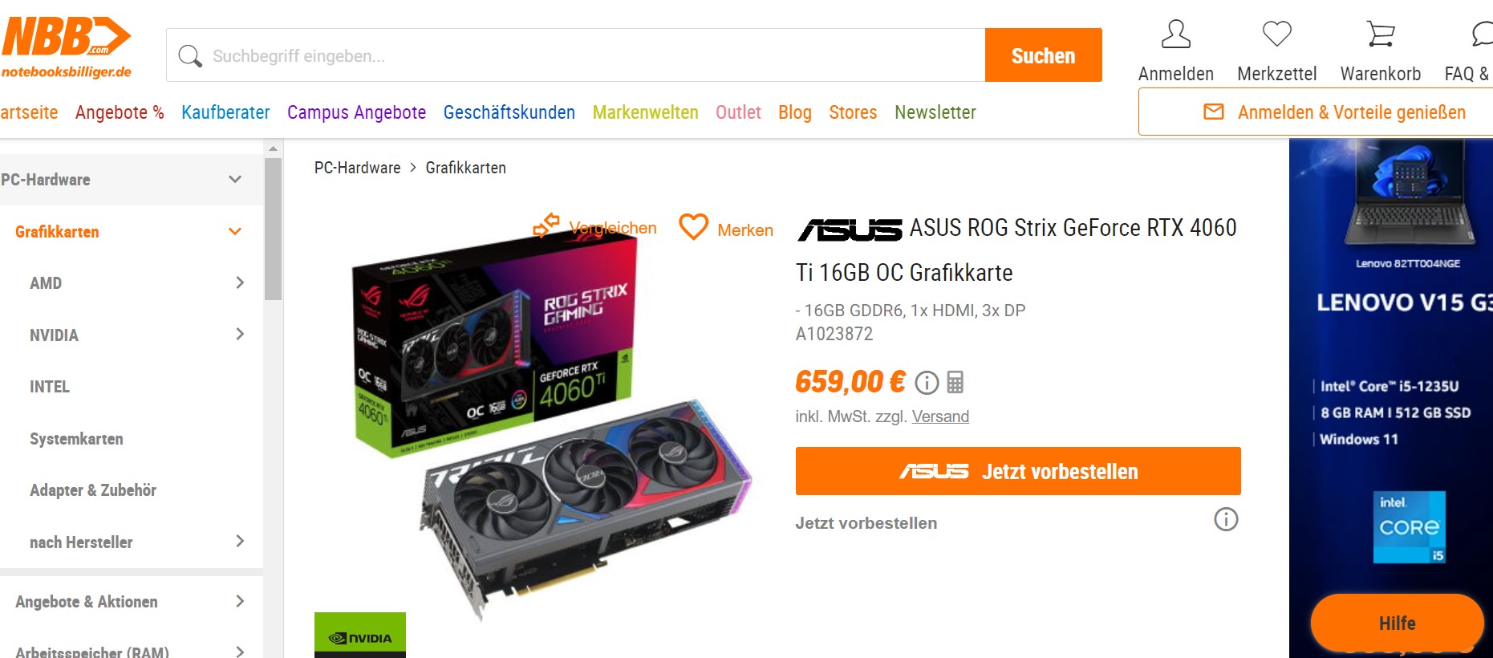Open the financing calculator icon beside price
Screen dimensions: 1493x658
955,382
